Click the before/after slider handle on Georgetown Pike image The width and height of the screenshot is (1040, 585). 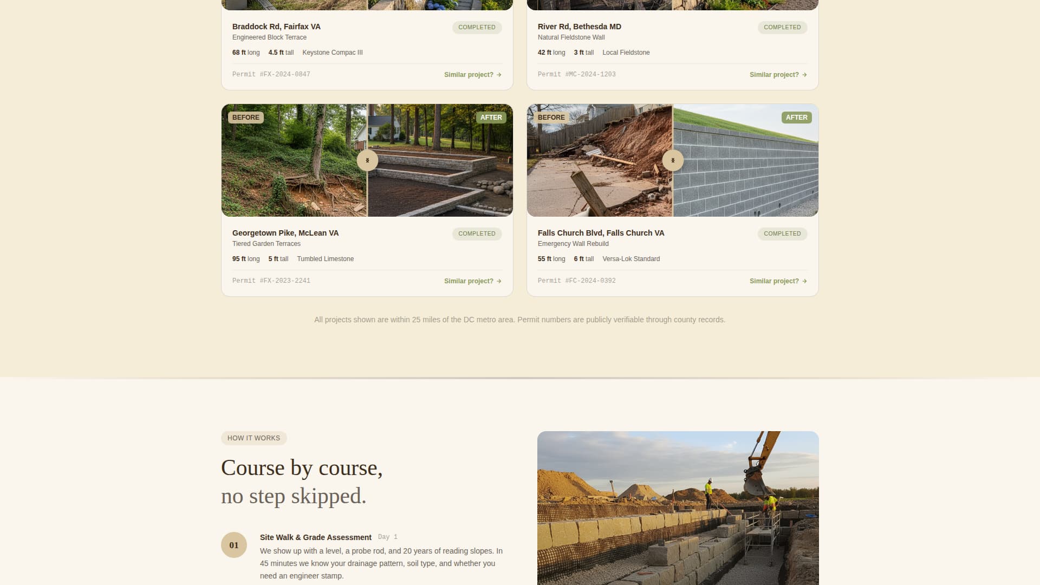[x=367, y=160]
